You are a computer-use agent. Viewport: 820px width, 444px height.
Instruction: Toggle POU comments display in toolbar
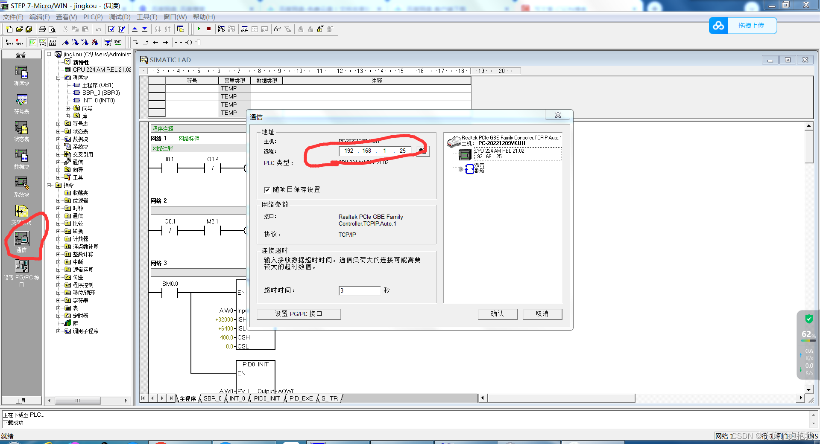[x=33, y=42]
